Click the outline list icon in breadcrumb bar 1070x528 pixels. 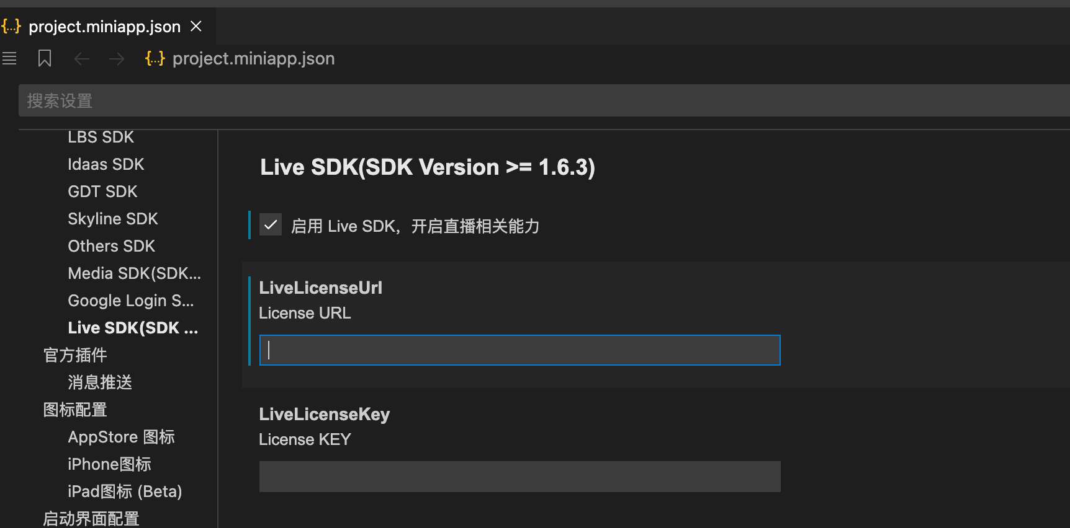pyautogui.click(x=9, y=59)
